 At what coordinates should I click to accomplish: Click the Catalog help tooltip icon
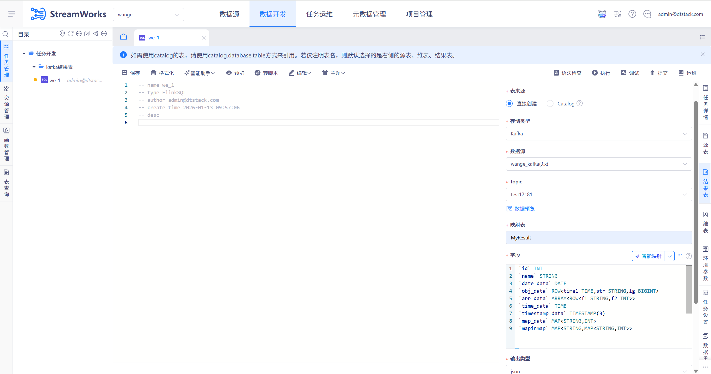click(580, 103)
